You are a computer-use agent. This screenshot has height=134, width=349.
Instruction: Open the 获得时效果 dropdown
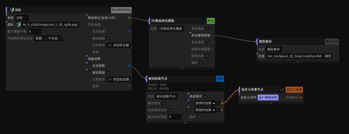pyautogui.click(x=205, y=103)
